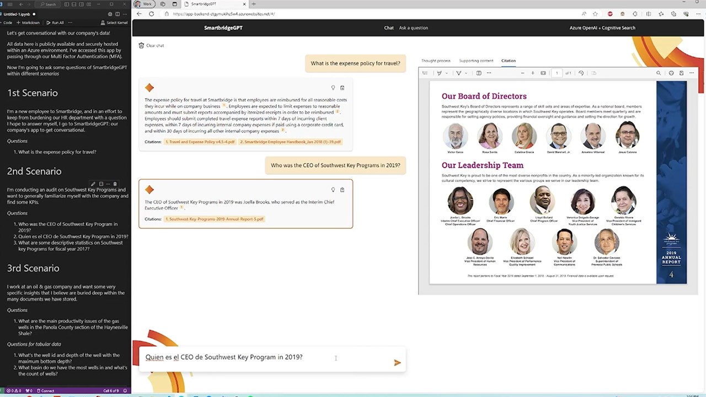The image size is (706, 397).
Task: Show supporting content clipboard on expense policy answer
Action: [x=342, y=88]
